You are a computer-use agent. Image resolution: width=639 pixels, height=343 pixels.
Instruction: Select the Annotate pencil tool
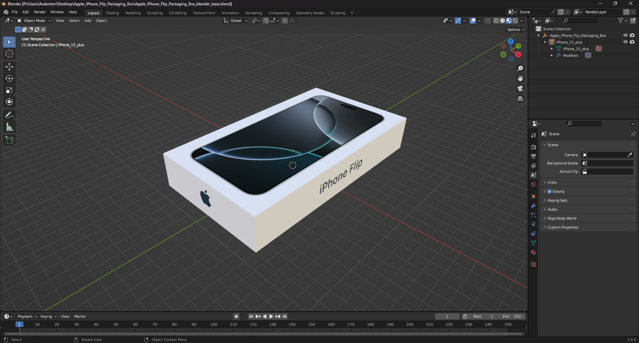[x=9, y=115]
